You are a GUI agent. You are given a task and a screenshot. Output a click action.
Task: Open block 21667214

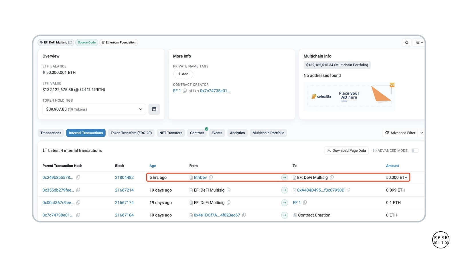click(124, 190)
